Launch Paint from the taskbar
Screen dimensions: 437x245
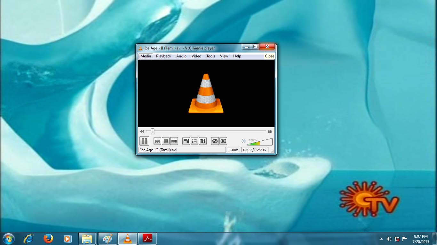107,238
